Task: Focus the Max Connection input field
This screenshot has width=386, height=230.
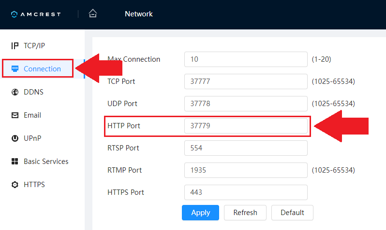Action: click(246, 59)
